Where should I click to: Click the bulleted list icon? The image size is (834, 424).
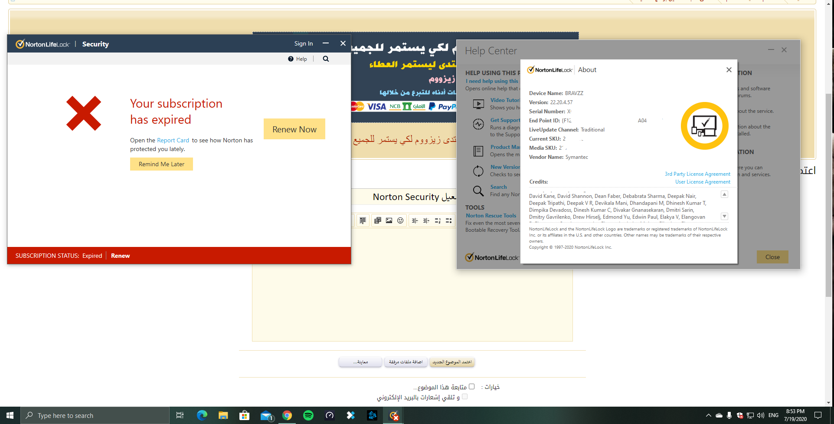[x=449, y=220]
